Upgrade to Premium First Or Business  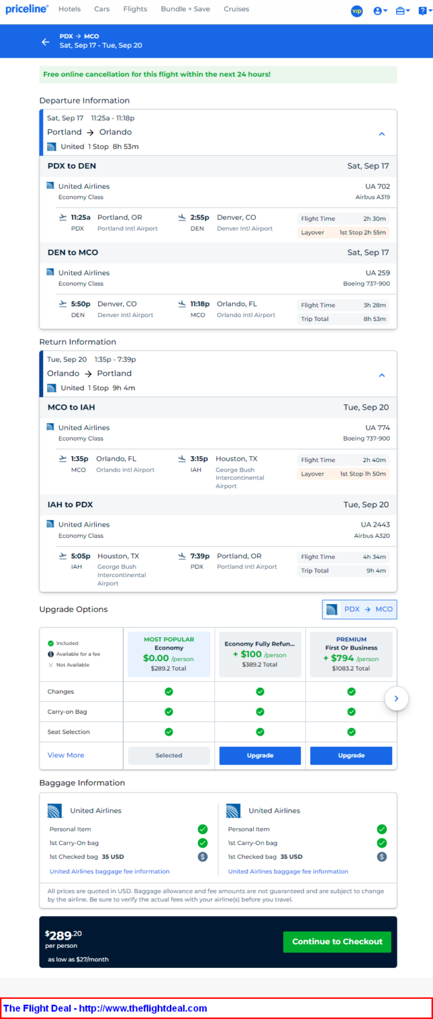351,756
